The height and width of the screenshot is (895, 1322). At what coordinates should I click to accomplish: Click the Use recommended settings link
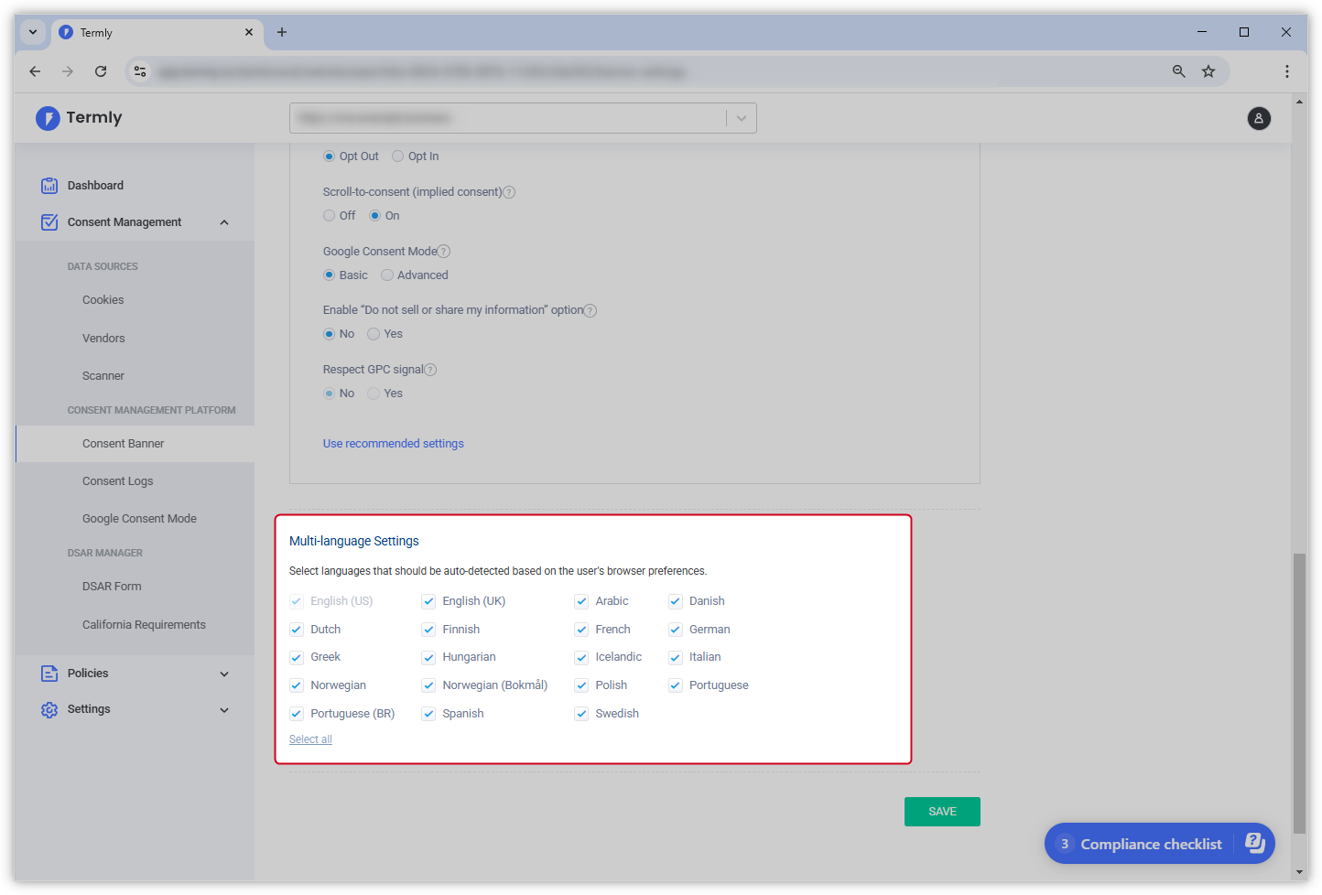[x=393, y=443]
